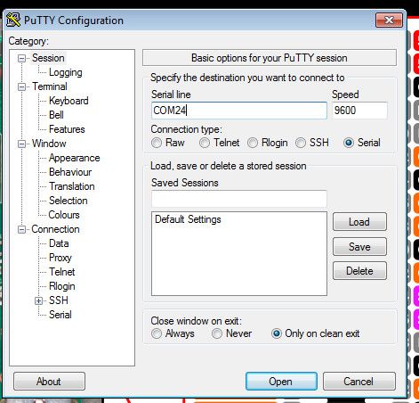
Task: Open the Data category
Action: [59, 243]
